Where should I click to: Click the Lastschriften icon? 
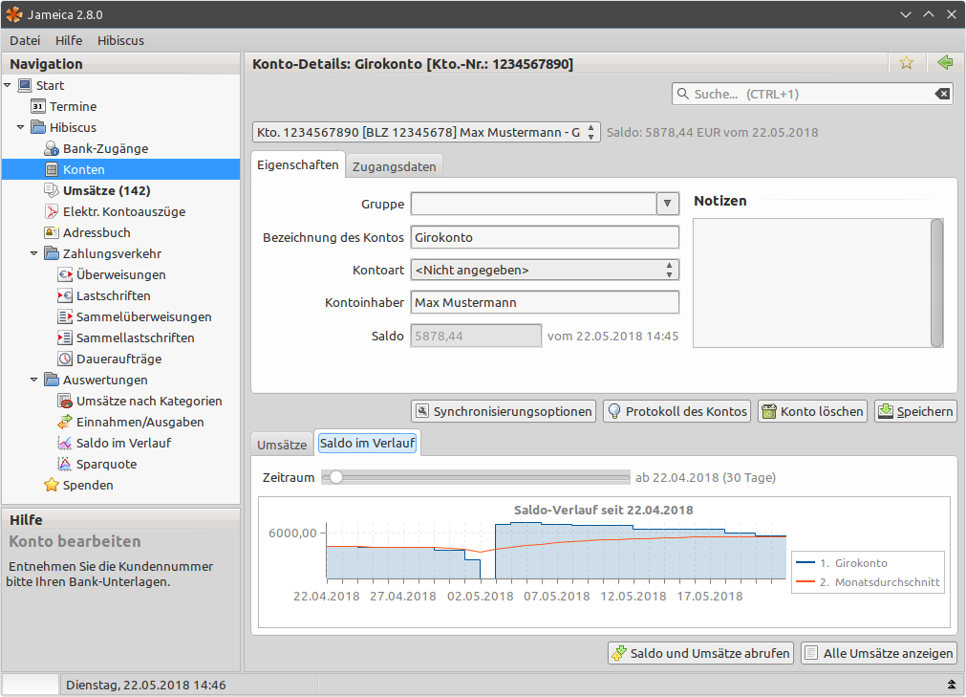point(65,295)
